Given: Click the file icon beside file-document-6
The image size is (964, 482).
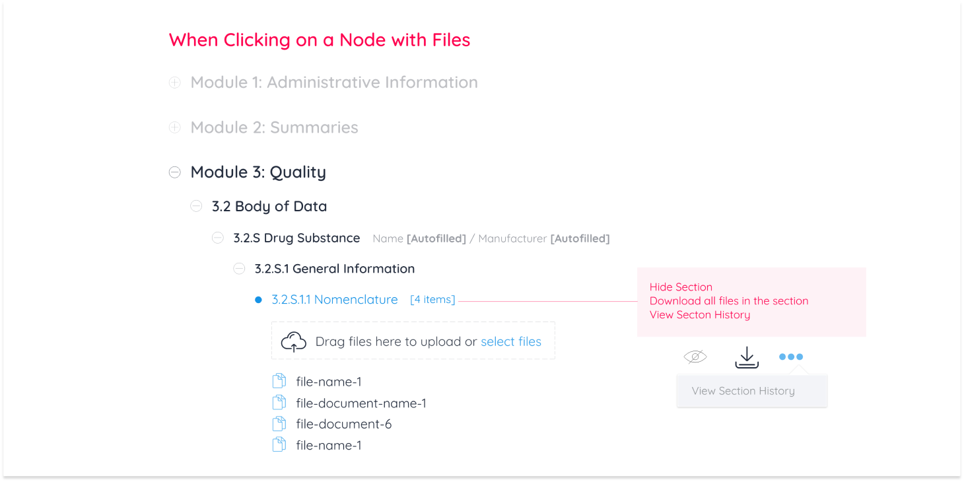Looking at the screenshot, I should click(x=279, y=423).
